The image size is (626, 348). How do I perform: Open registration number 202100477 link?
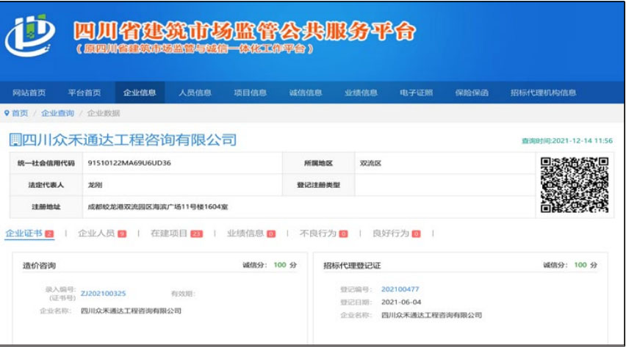(x=400, y=289)
